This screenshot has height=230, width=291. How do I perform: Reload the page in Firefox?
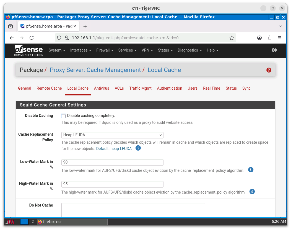tap(32, 38)
